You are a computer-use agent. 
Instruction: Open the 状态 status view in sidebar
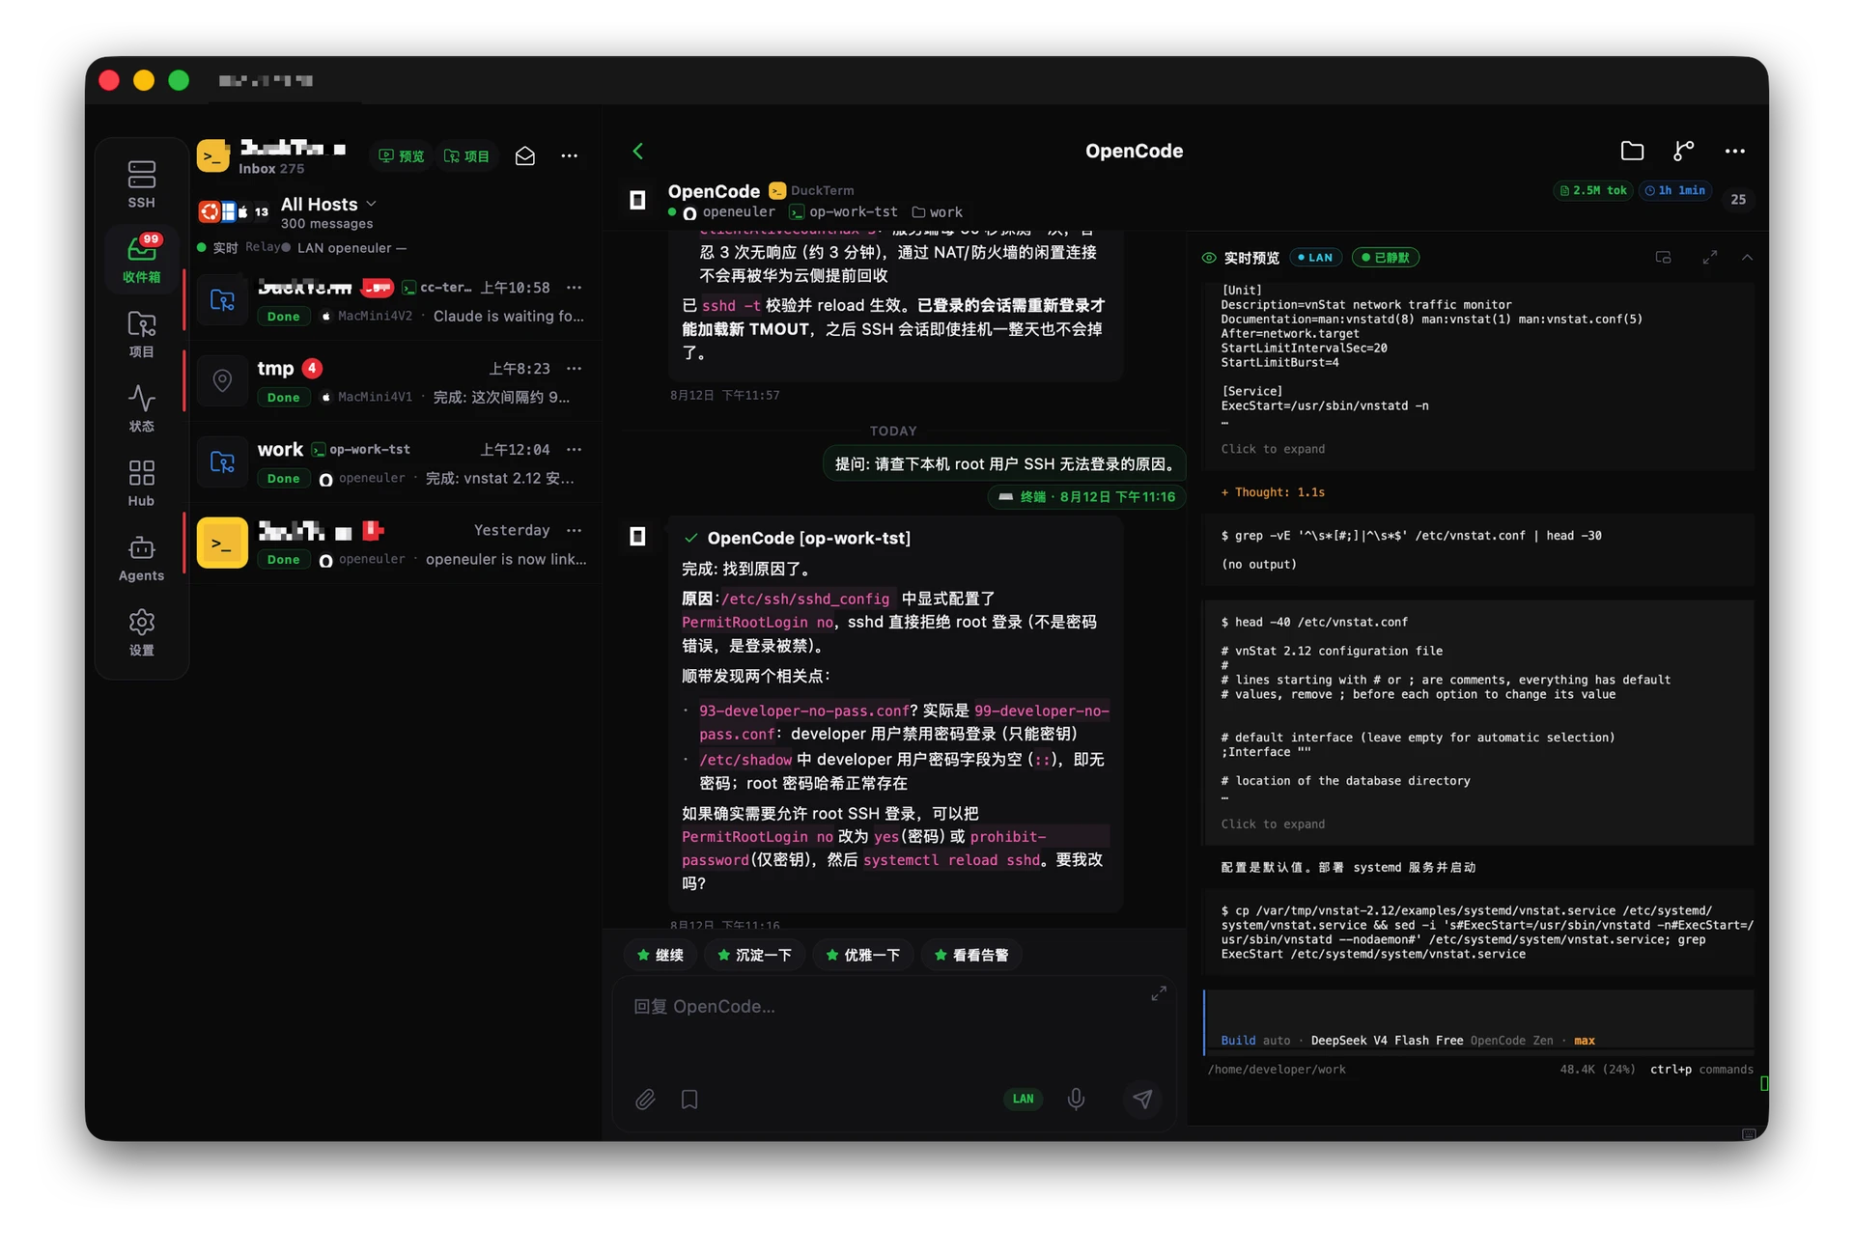pos(141,408)
